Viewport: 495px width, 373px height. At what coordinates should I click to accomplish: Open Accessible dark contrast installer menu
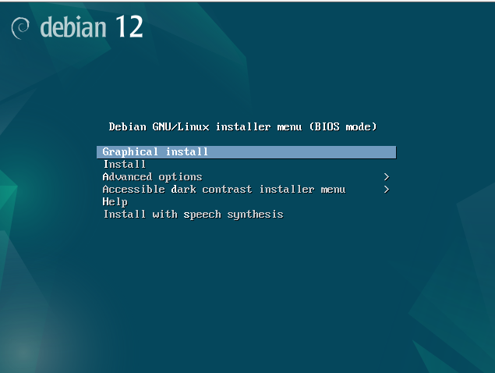pos(246,190)
